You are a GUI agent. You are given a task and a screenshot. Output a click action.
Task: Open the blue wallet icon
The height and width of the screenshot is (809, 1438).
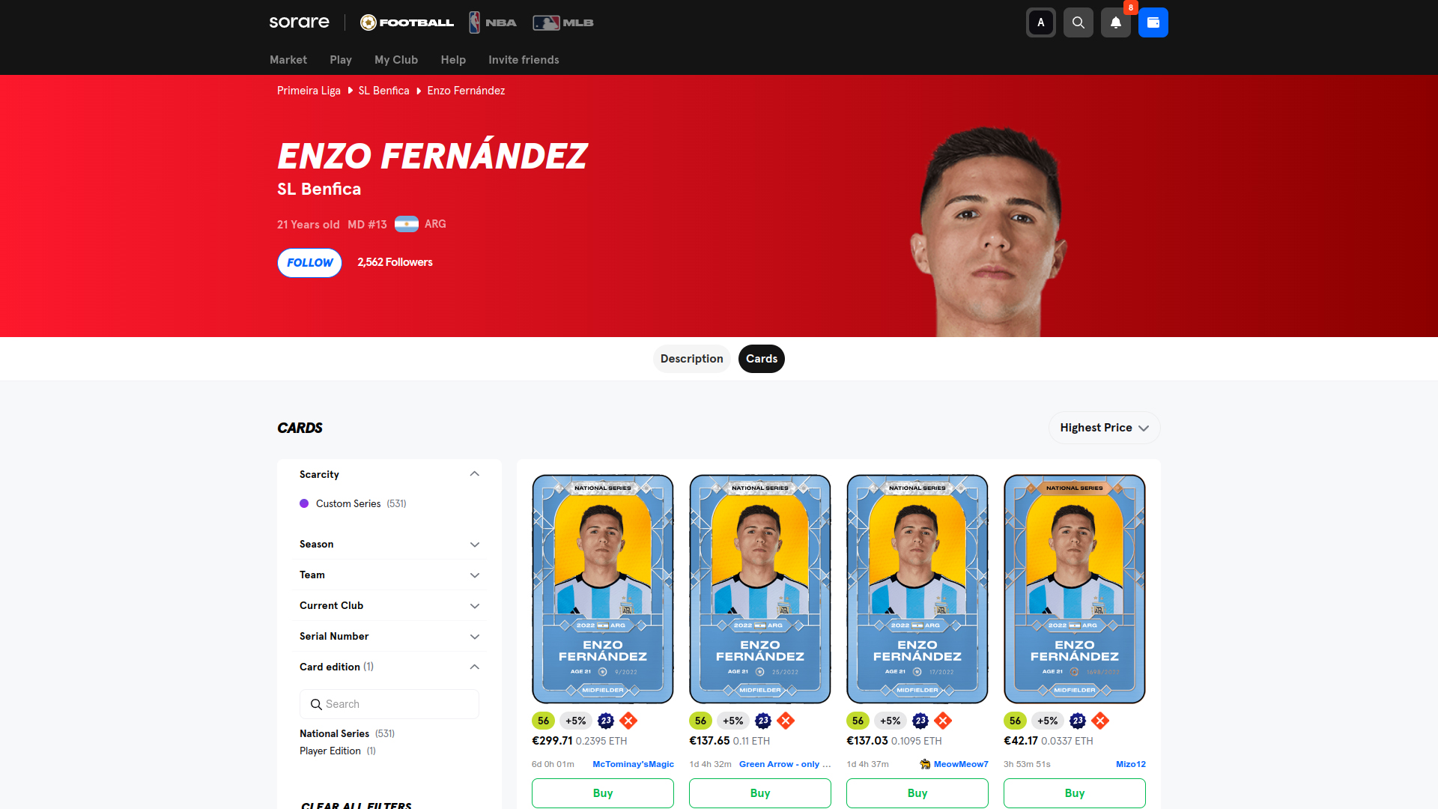click(1153, 22)
